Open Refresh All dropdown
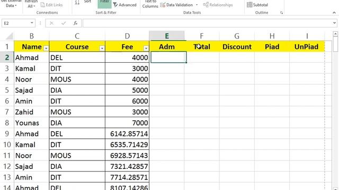 pos(31,4)
